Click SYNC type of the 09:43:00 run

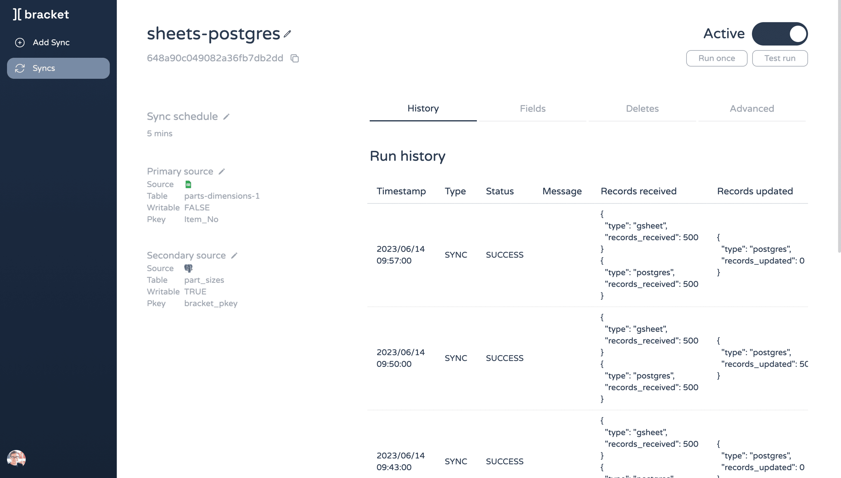456,462
